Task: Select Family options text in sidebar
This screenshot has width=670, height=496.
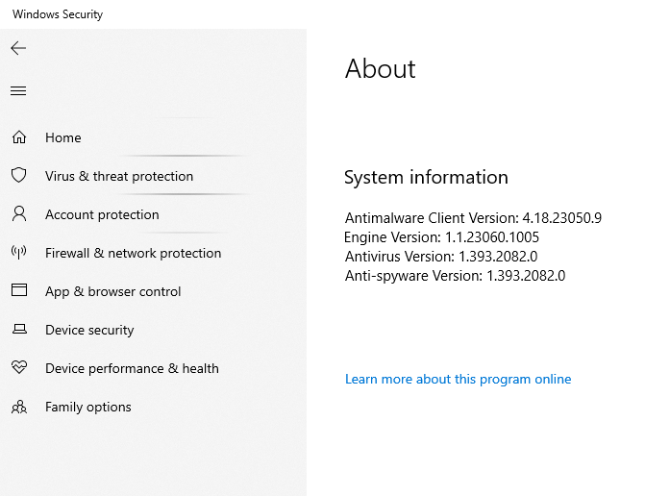Action: pos(88,407)
